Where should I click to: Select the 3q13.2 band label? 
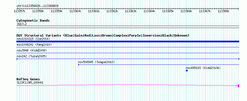pos(22,24)
